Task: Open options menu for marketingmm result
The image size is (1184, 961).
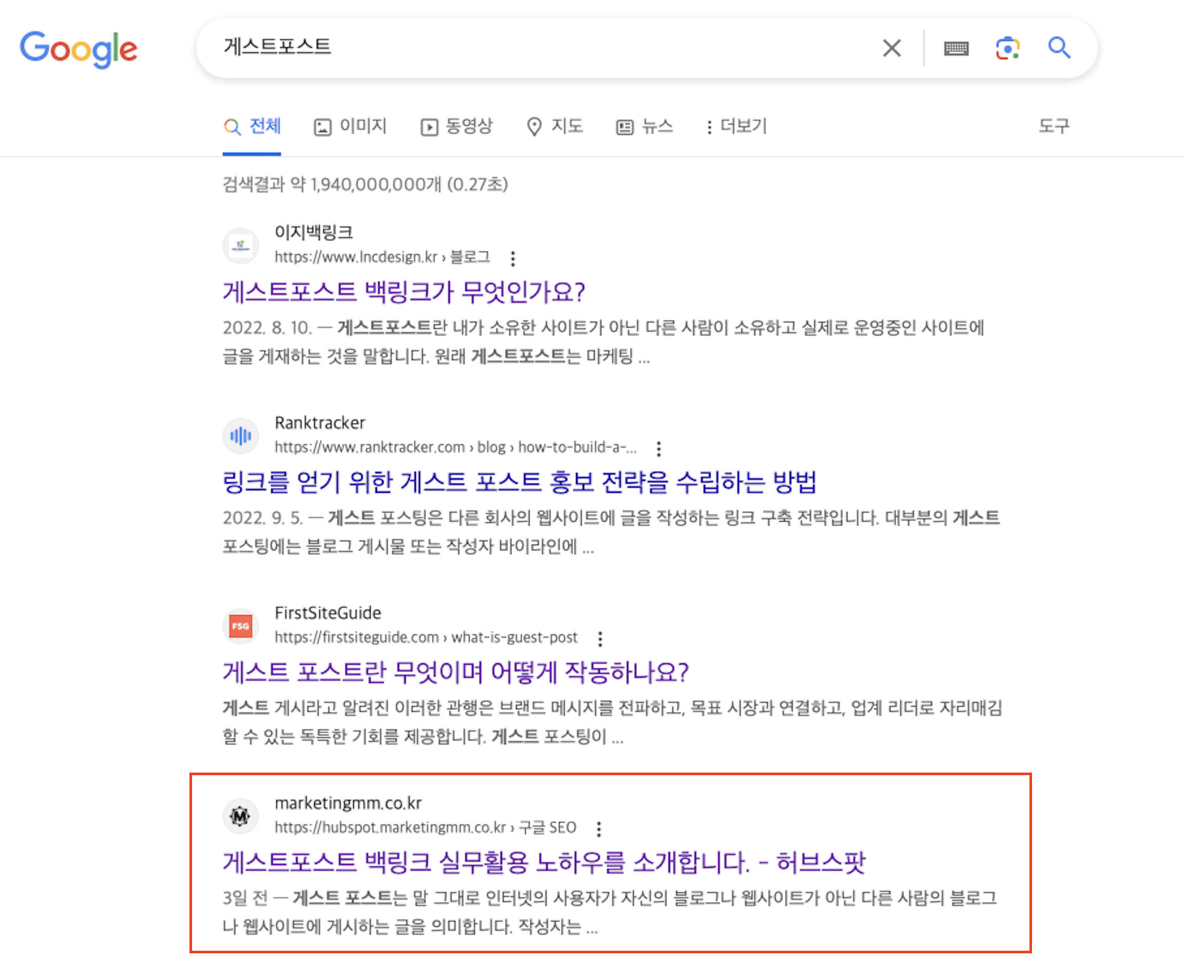Action: [x=598, y=829]
